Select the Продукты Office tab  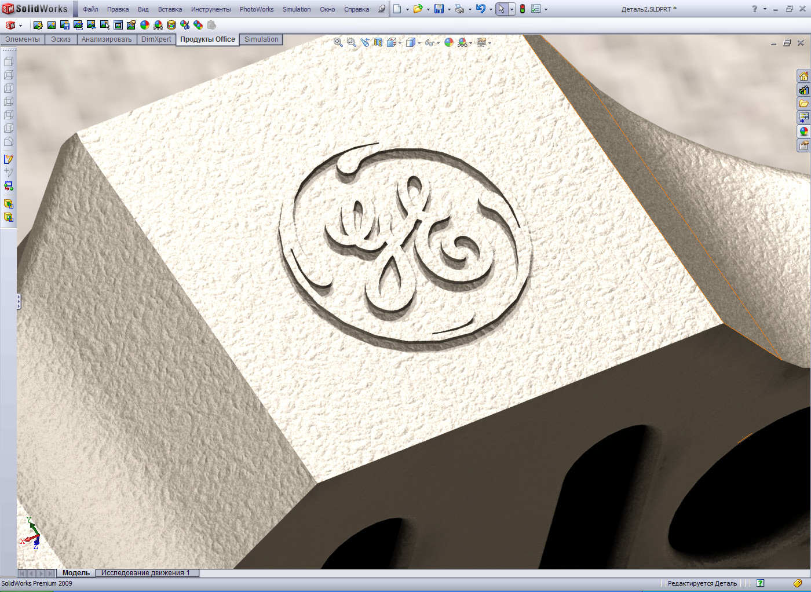[207, 39]
